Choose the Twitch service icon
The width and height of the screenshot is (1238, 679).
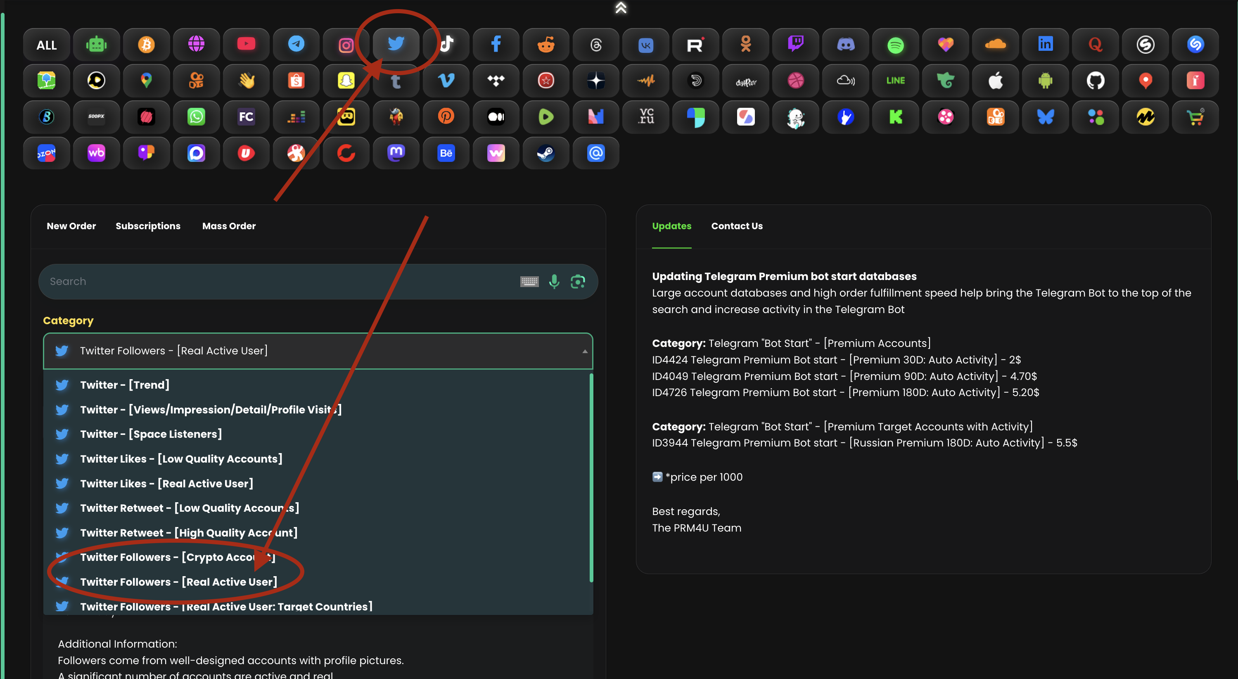(796, 45)
